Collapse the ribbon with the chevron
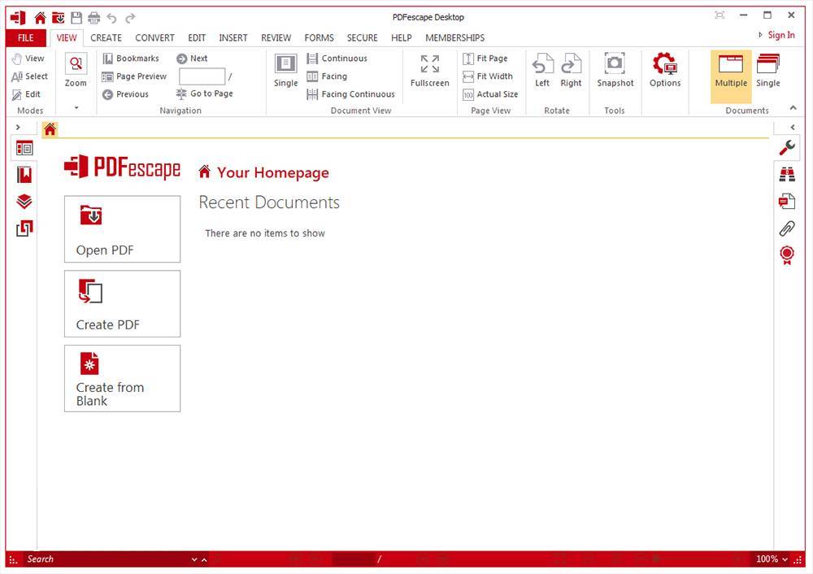This screenshot has width=813, height=574. point(793,109)
